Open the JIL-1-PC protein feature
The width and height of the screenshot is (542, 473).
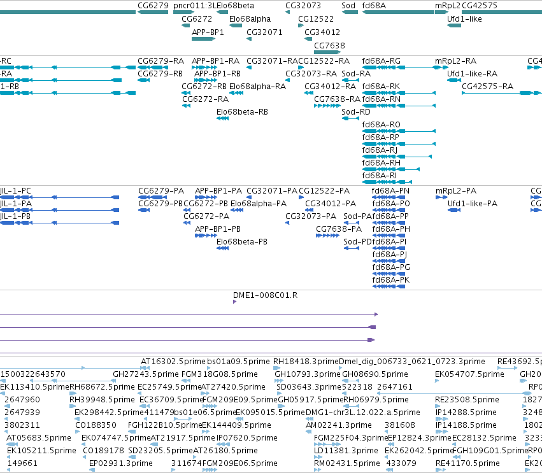click(59, 197)
